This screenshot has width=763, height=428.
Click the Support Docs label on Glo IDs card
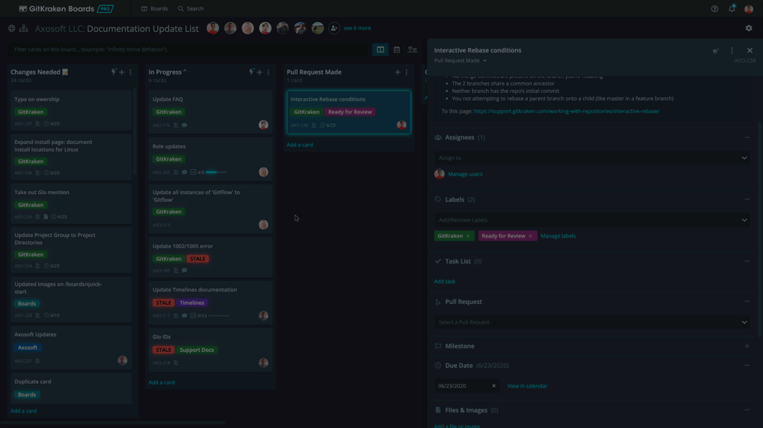197,350
